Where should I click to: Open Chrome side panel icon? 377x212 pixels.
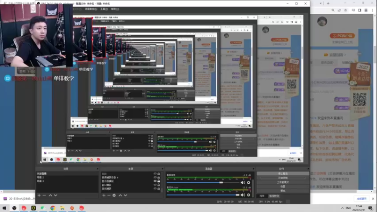tap(360, 10)
